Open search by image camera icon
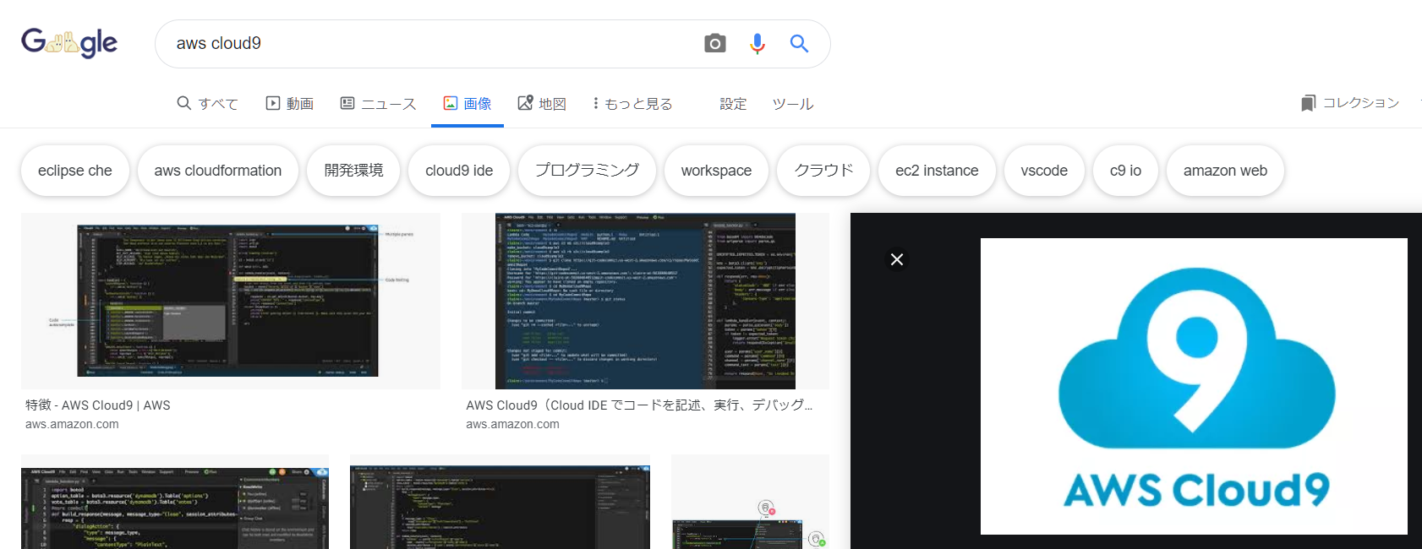1422x549 pixels. pos(715,43)
